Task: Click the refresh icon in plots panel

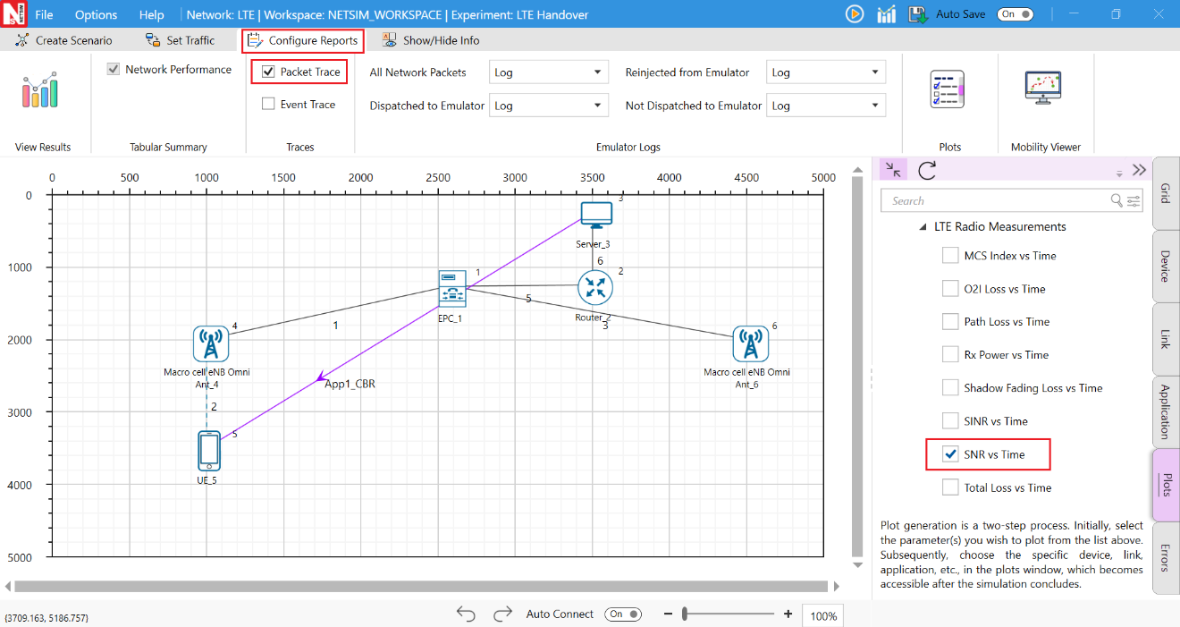Action: pos(927,169)
